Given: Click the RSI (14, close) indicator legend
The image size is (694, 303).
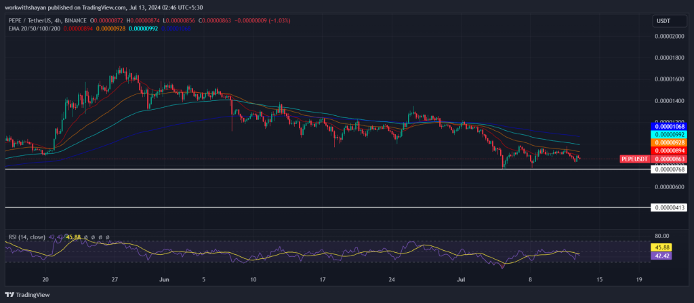Looking at the screenshot, I should pos(26,237).
